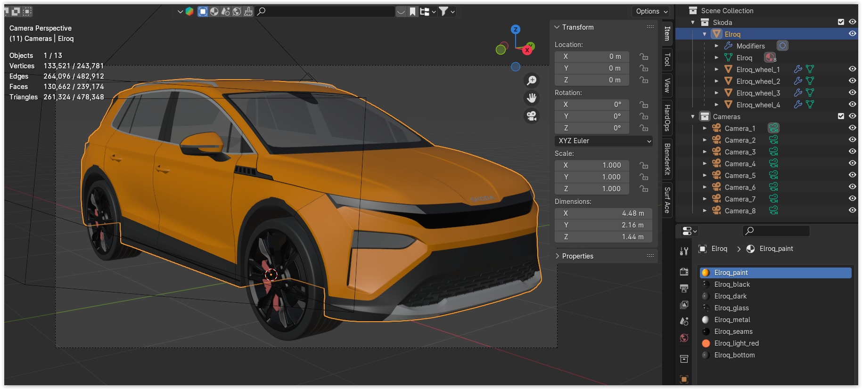Click the bookmark icon in top header
862x389 pixels.
pyautogui.click(x=412, y=11)
